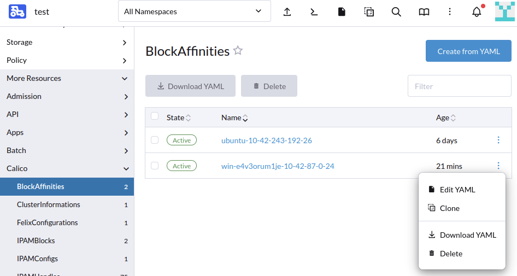The width and height of the screenshot is (517, 276).
Task: Focus the Filter input field
Action: (459, 86)
